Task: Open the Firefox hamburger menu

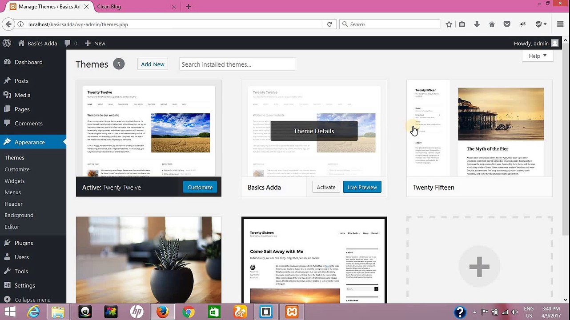Action: point(560,24)
